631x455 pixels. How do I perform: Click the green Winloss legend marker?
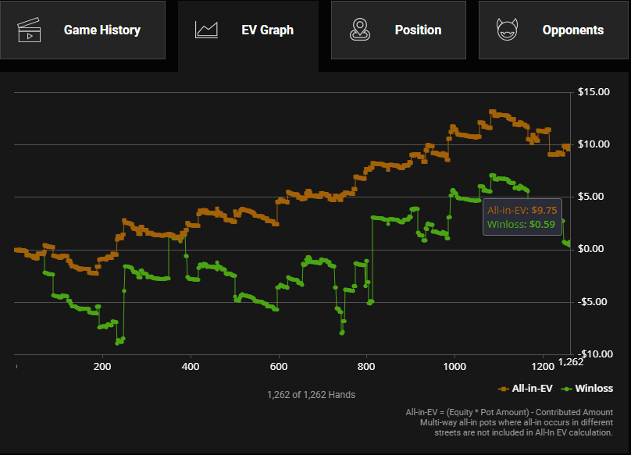tap(567, 389)
